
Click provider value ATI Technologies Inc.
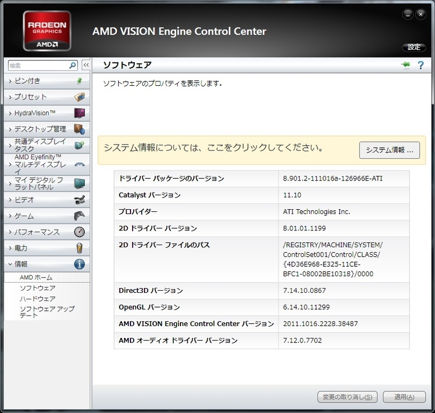(x=316, y=211)
